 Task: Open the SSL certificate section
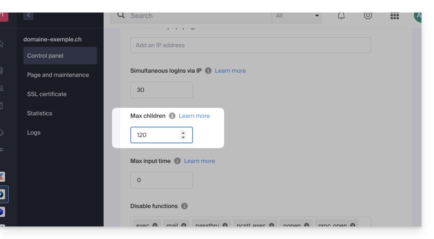[x=47, y=94]
